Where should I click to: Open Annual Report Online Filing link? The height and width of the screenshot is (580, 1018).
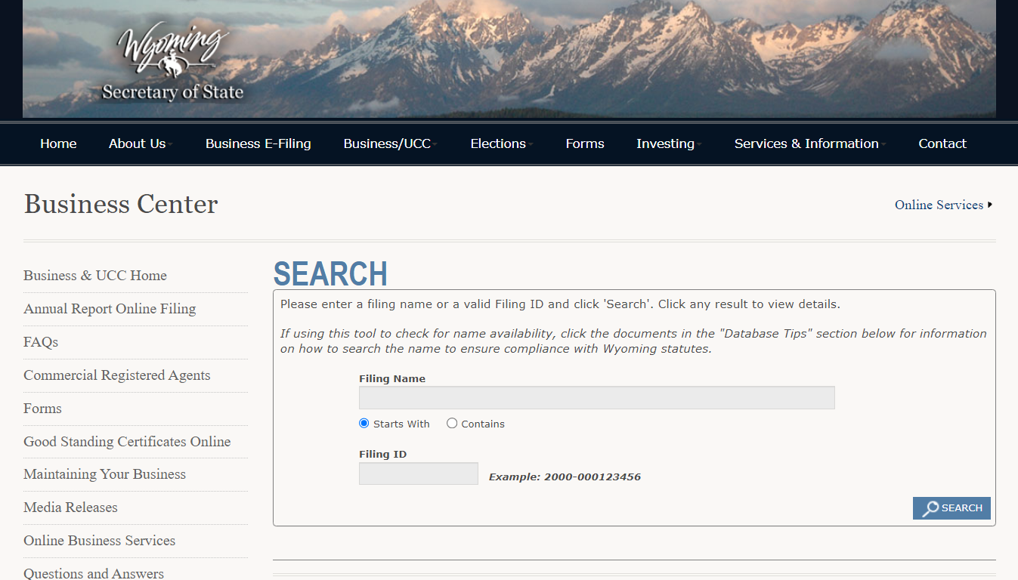pos(110,309)
